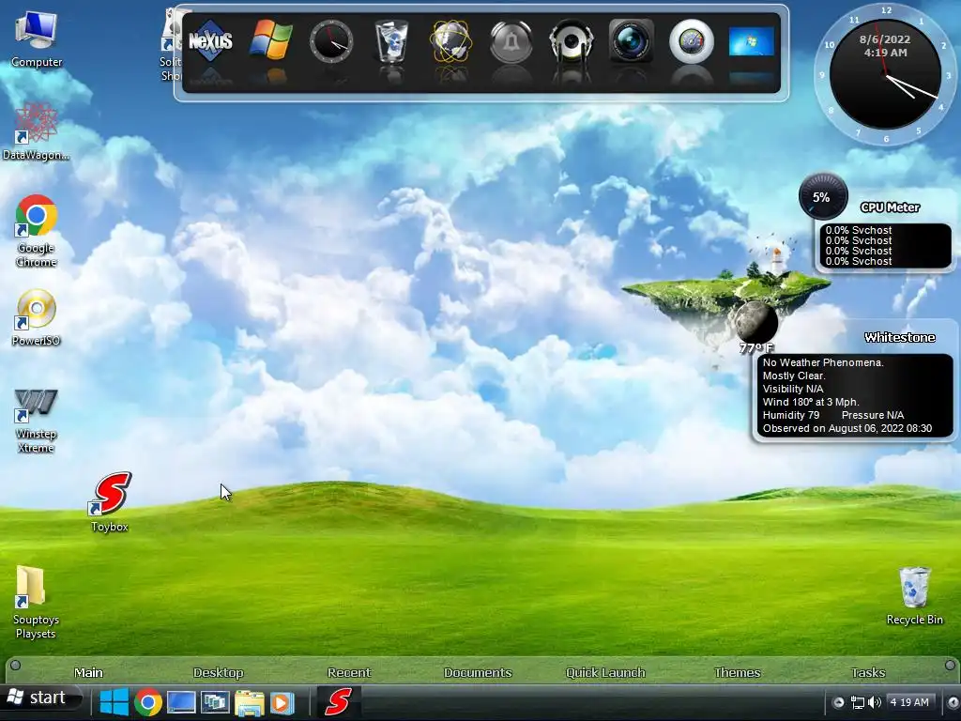Switch to the Recent shelf tab
Image resolution: width=961 pixels, height=721 pixels.
pyautogui.click(x=349, y=672)
